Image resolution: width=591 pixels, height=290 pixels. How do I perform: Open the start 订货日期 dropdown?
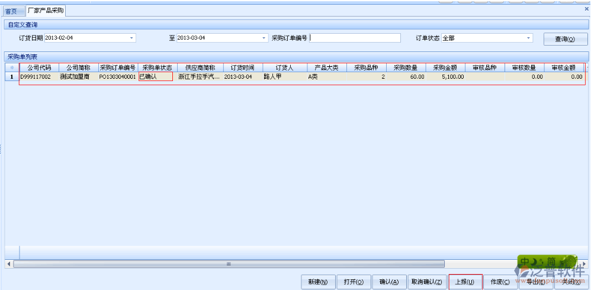[131, 38]
